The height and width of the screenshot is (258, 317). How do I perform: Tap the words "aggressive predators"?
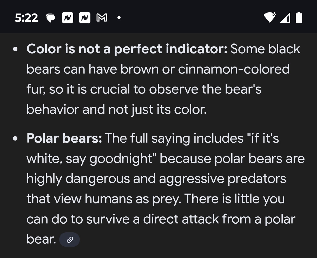point(223,179)
